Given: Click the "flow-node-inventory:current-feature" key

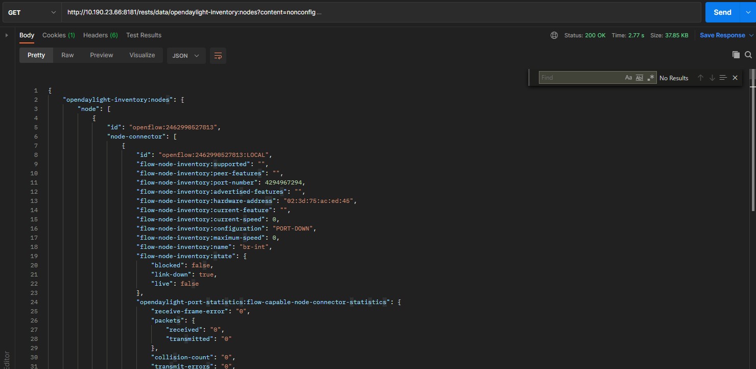Looking at the screenshot, I should (204, 210).
